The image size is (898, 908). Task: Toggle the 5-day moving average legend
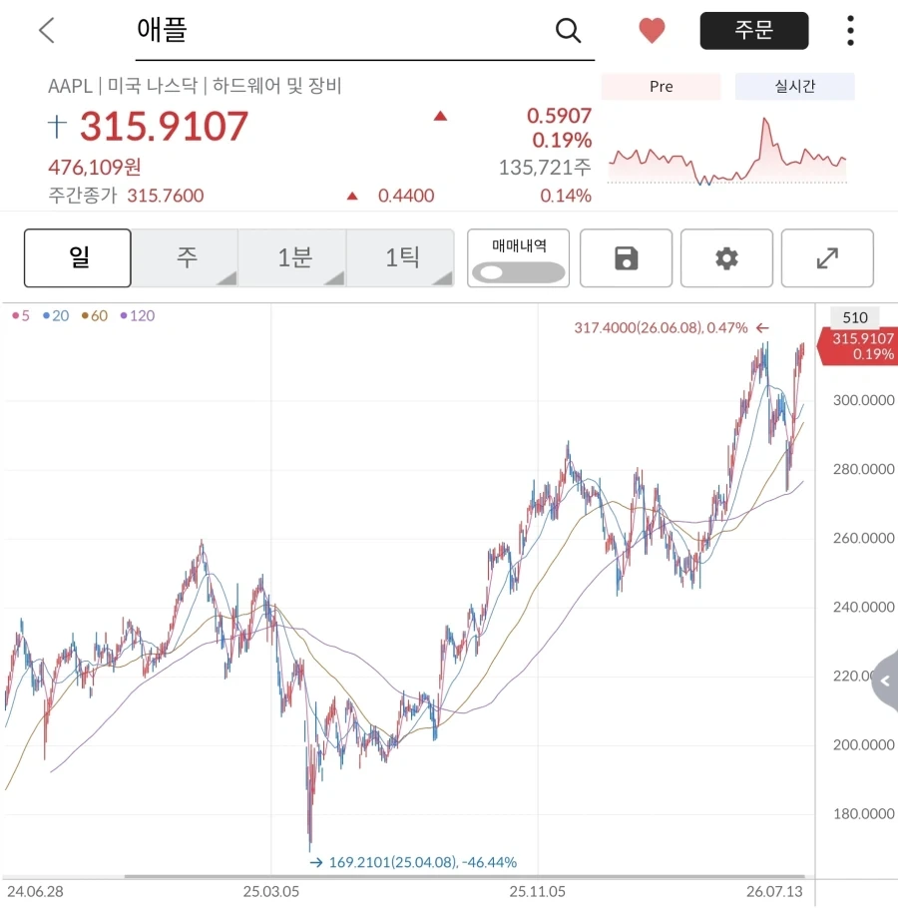tap(21, 315)
